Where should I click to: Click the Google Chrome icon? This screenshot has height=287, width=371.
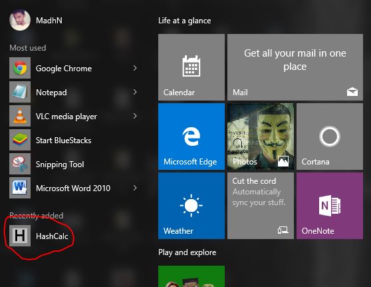pyautogui.click(x=20, y=68)
